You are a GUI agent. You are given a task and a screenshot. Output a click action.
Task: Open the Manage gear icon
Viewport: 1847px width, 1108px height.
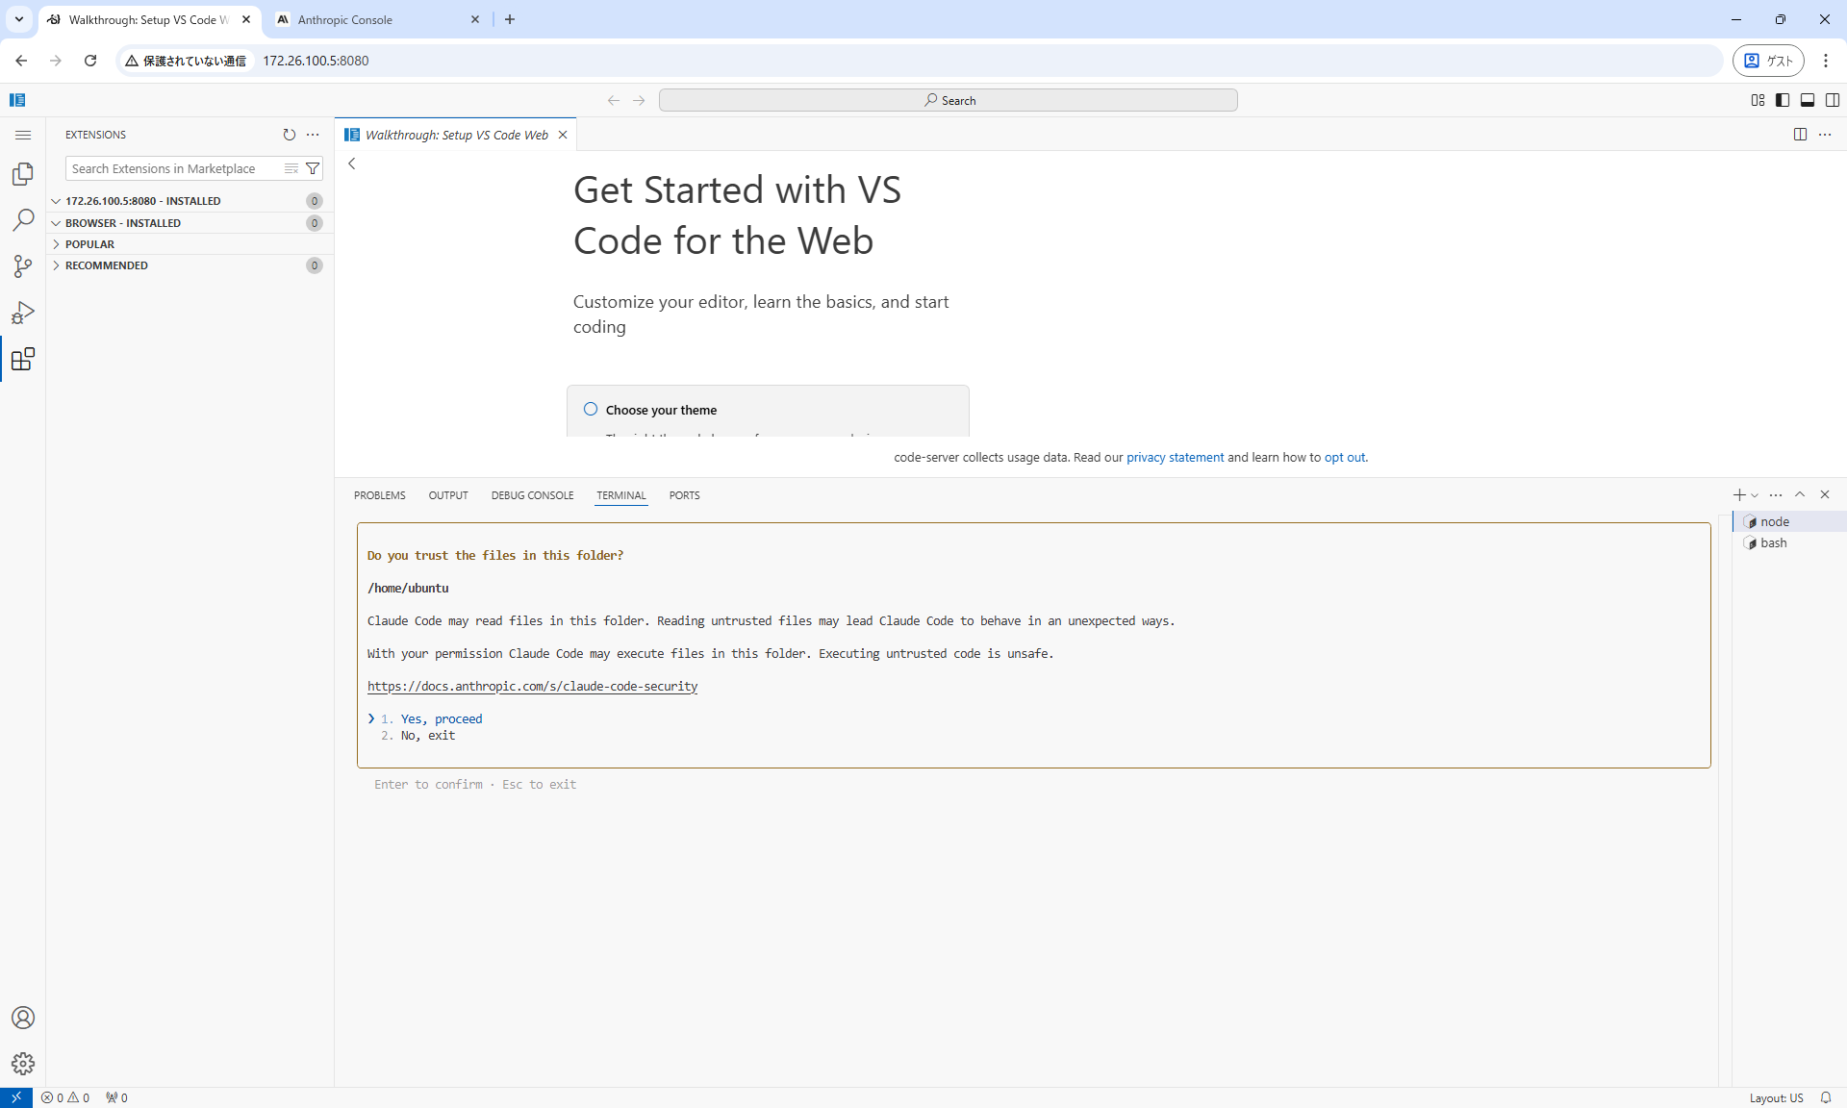(23, 1064)
